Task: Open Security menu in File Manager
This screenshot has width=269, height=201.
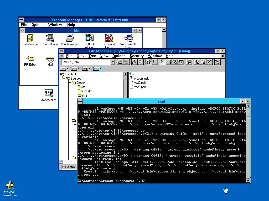Action: tap(137, 56)
